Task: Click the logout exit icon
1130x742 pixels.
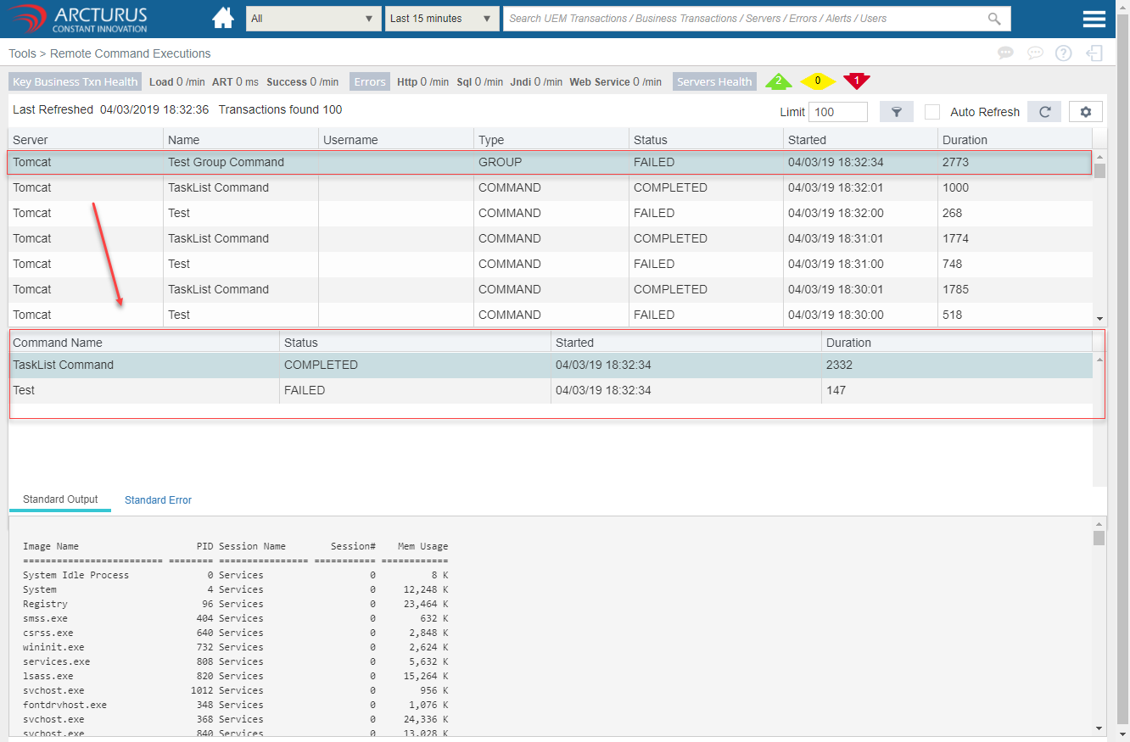Action: coord(1094,53)
